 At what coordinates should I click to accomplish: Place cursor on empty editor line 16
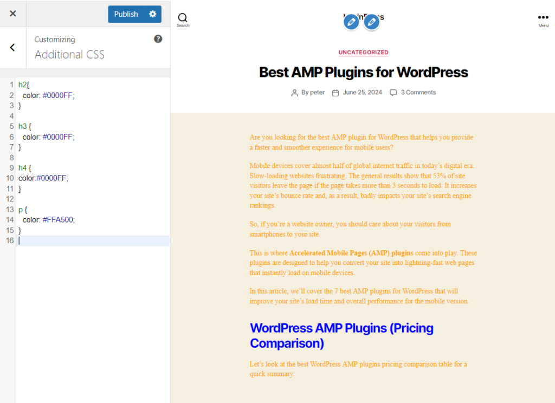click(94, 240)
